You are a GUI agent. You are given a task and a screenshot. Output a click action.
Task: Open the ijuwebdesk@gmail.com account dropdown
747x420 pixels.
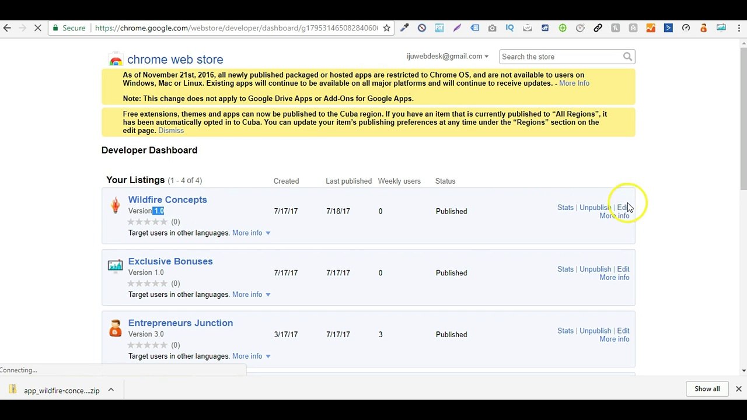[x=448, y=56]
